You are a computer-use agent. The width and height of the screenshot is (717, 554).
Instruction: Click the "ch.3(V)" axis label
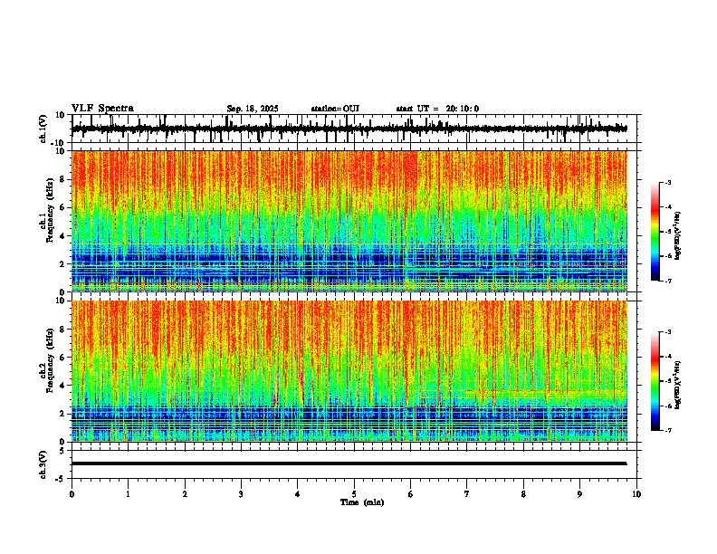[x=43, y=465]
